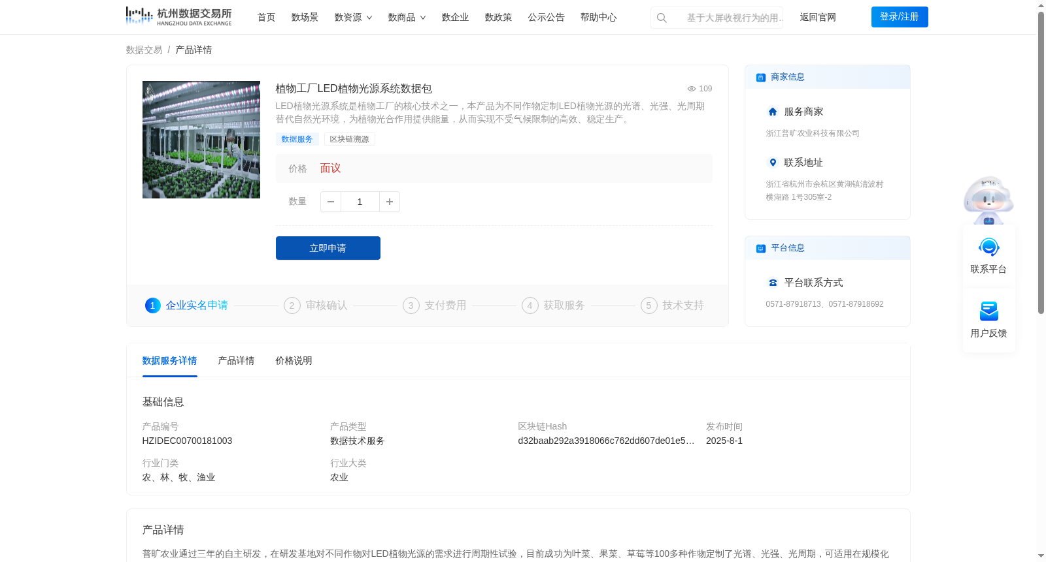Click the scrollbar up arrow

(x=1041, y=5)
